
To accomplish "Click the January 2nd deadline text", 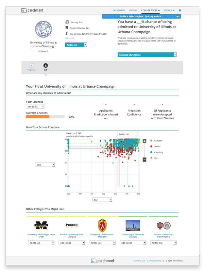I will coord(77,22).
